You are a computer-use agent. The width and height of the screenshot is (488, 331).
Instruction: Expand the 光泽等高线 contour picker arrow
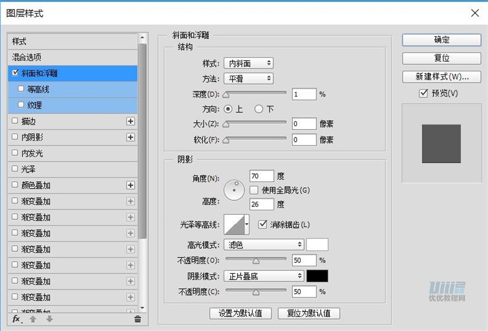coord(246,224)
